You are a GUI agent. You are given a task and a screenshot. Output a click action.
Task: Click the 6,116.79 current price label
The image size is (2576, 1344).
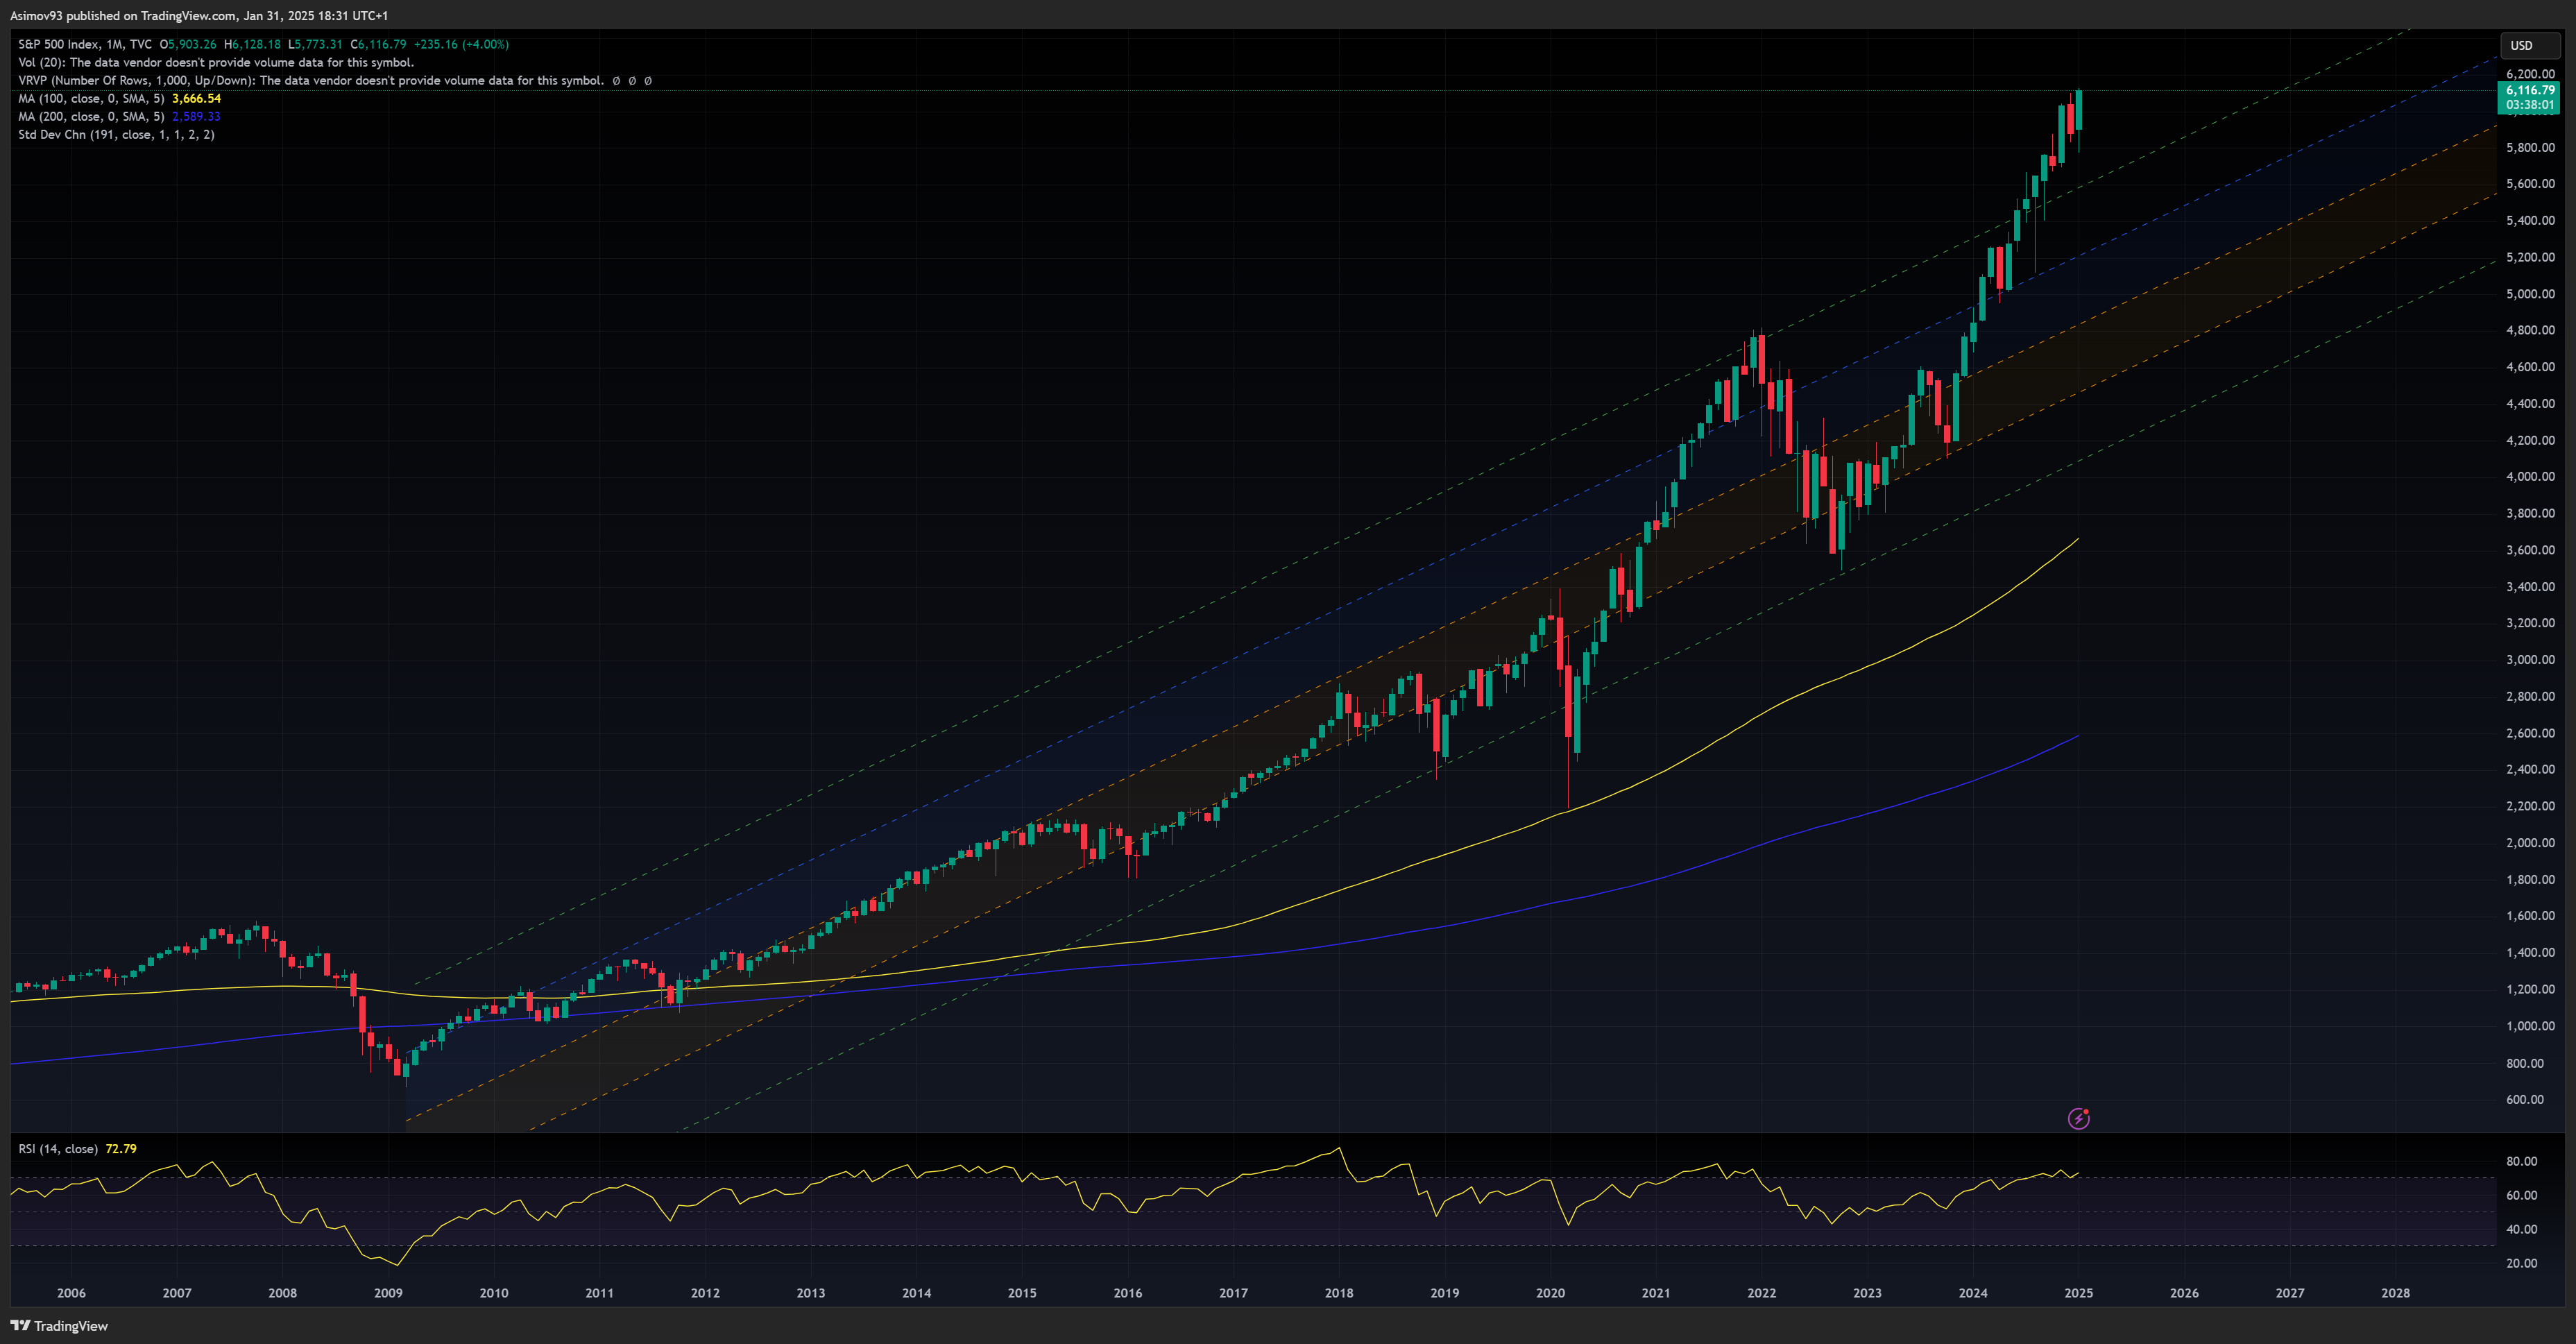(x=2529, y=90)
